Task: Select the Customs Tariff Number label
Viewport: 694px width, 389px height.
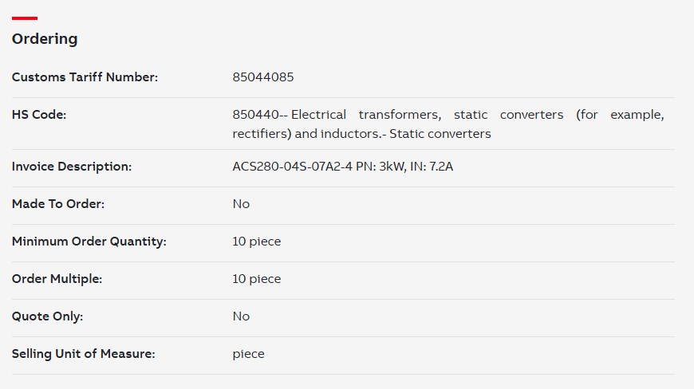Action: point(85,77)
